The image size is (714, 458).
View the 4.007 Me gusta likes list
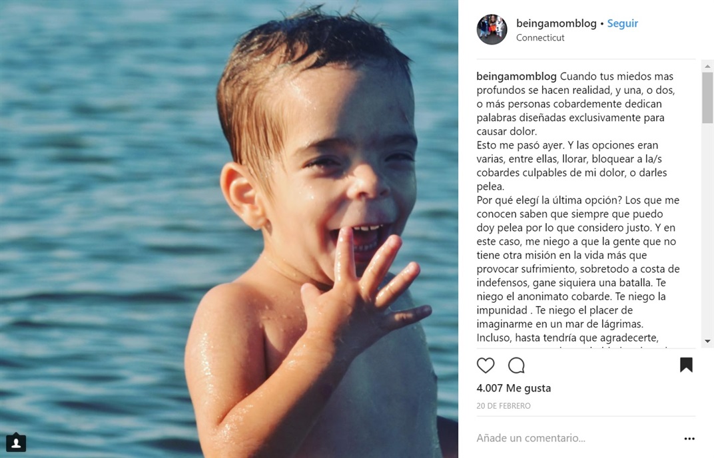pos(514,388)
